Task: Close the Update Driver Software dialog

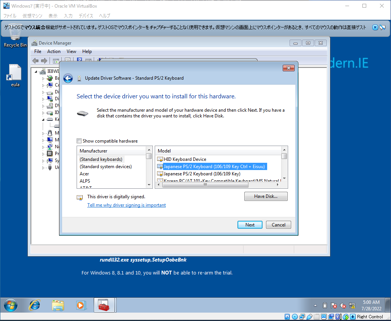Action: pyautogui.click(x=288, y=68)
